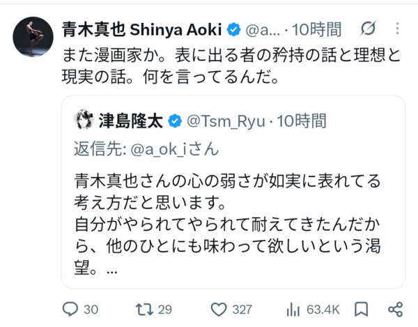Click the name 青木真也 Shinya Aoki

coord(142,29)
